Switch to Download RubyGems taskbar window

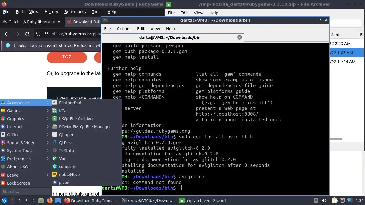(x=91, y=200)
